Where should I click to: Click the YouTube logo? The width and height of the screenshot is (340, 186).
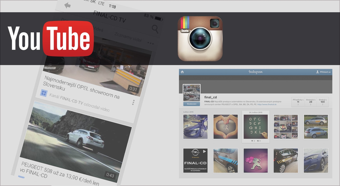(x=51, y=39)
